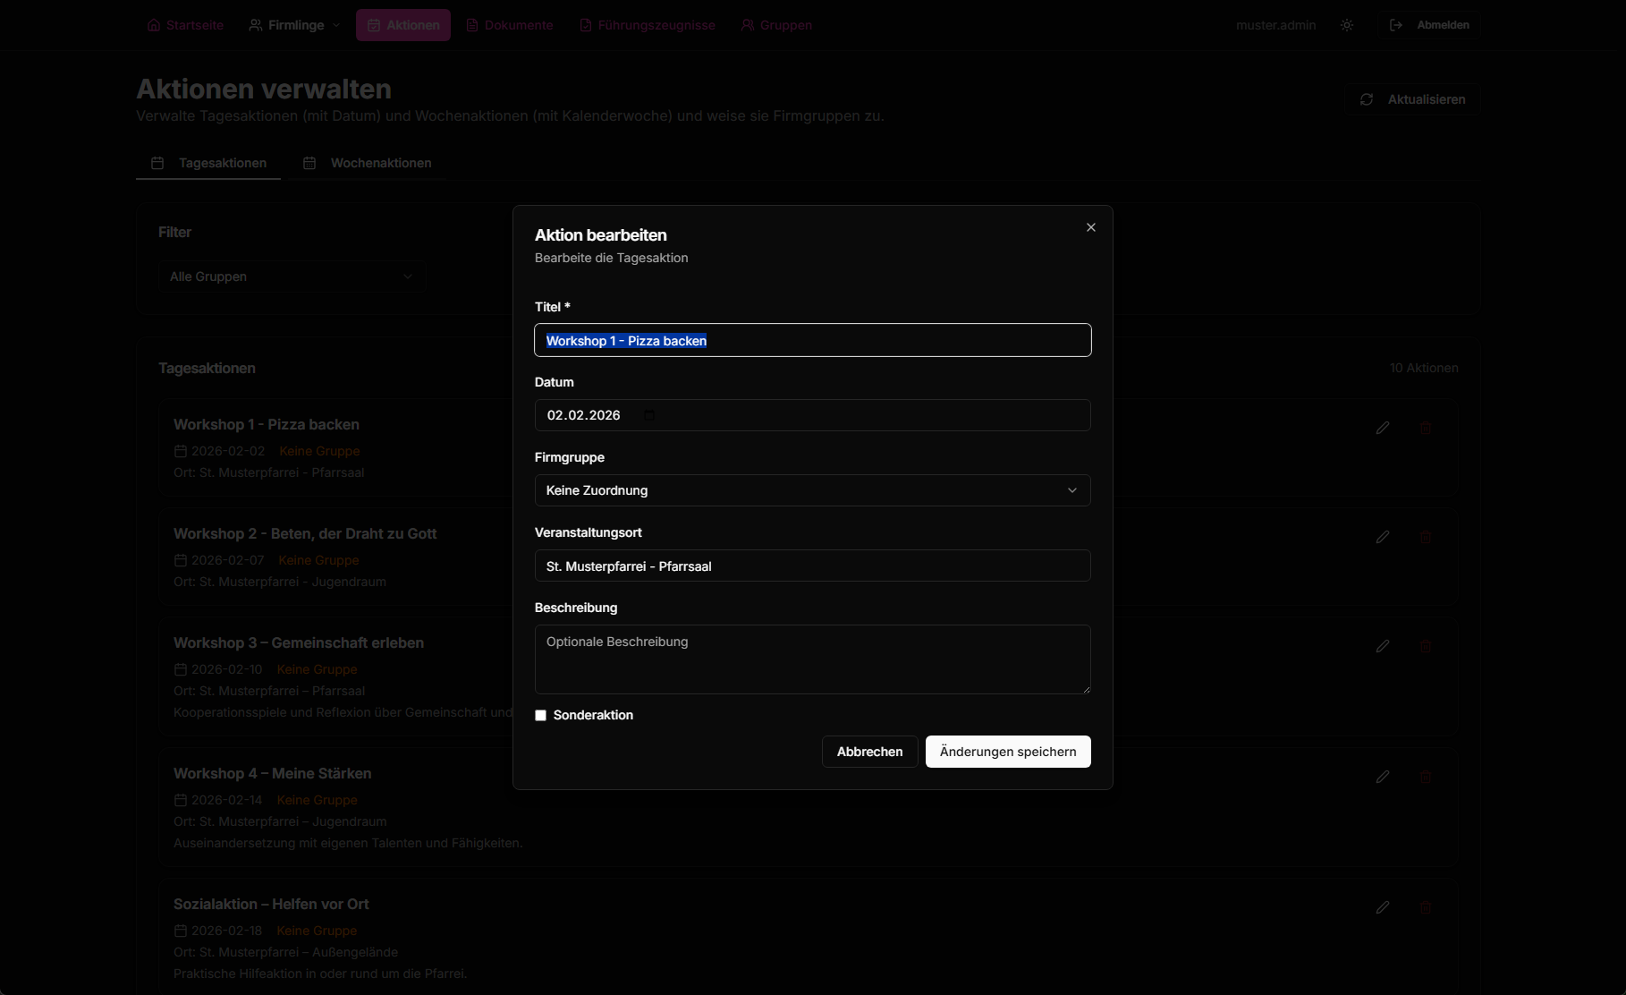Enable the Sonderaktion checkbox
1626x995 pixels.
pos(540,715)
